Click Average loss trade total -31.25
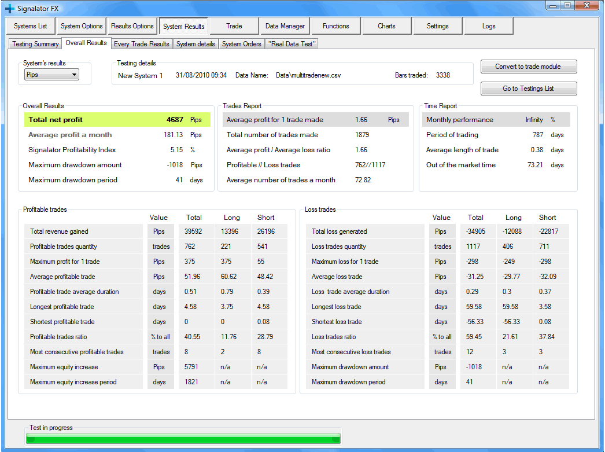 (x=475, y=277)
